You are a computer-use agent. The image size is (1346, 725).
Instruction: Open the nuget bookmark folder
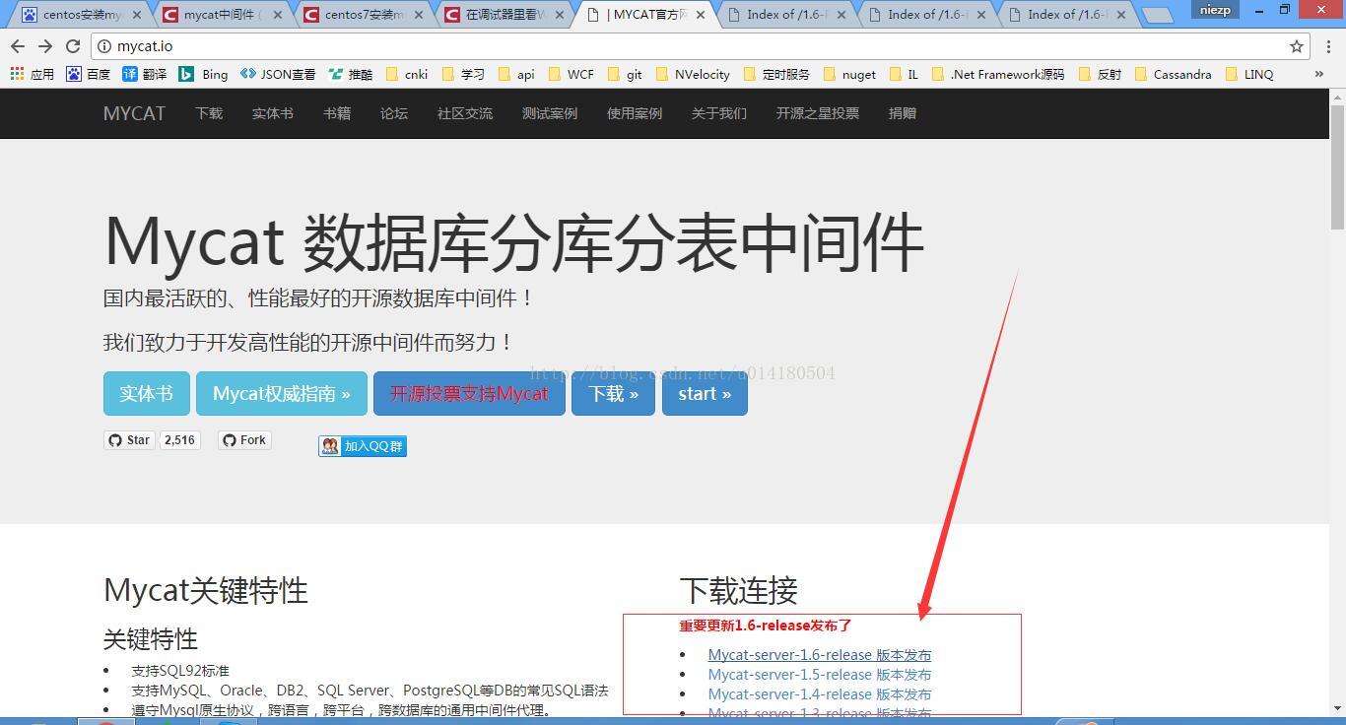point(849,74)
